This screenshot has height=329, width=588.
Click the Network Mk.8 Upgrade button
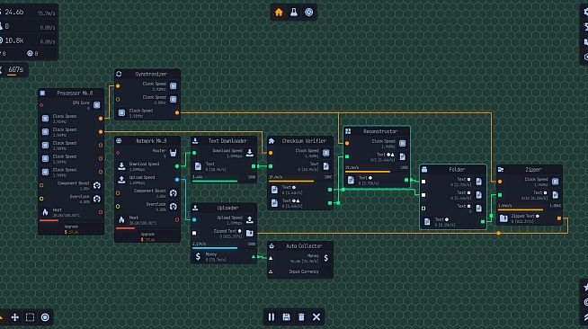point(147,236)
